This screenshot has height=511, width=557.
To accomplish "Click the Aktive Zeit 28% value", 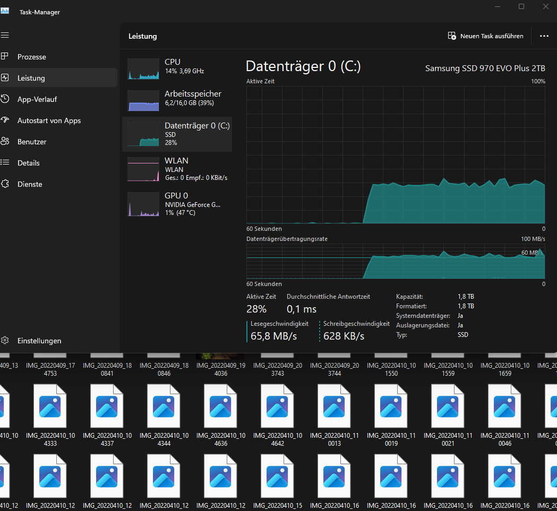I will (x=256, y=309).
